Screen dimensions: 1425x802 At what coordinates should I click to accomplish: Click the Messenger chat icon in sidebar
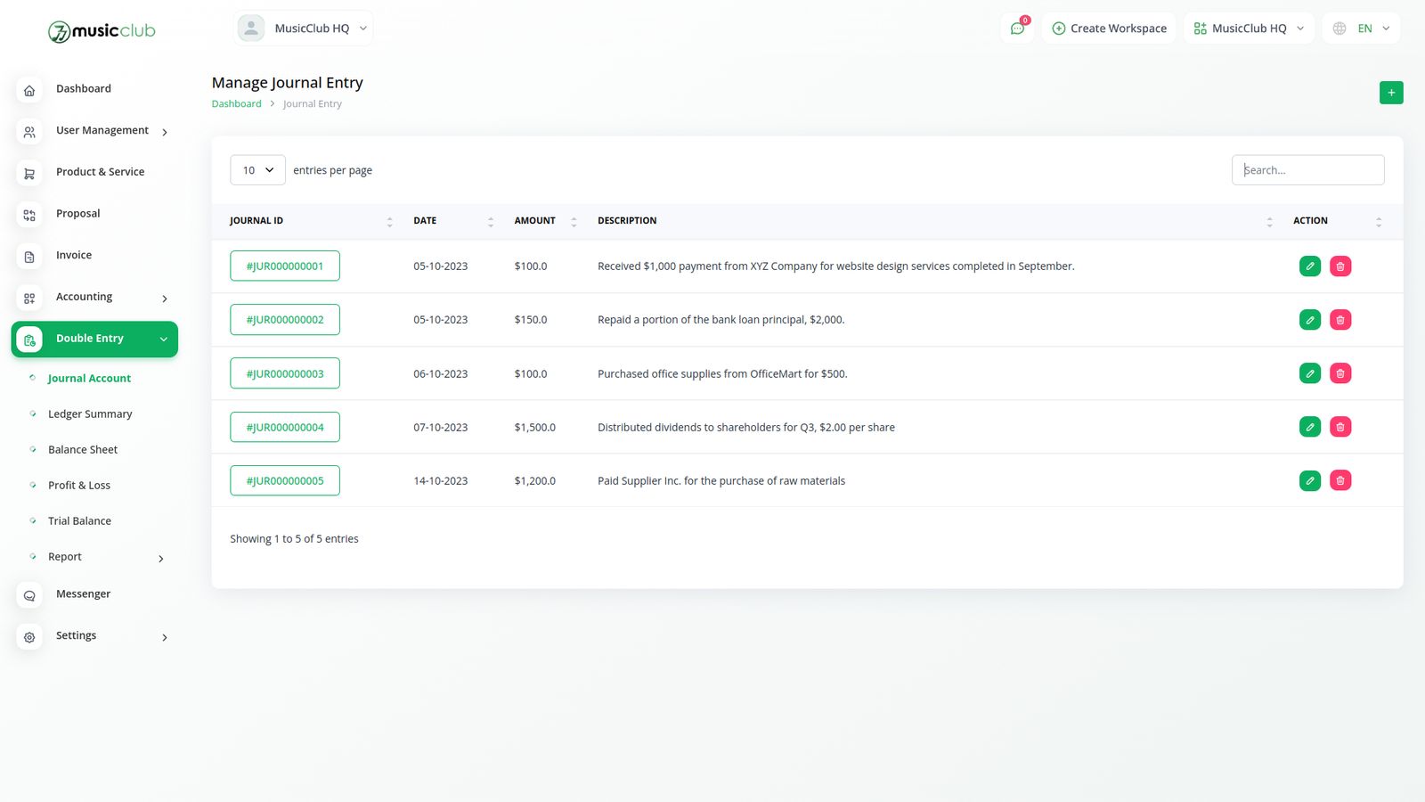point(29,595)
